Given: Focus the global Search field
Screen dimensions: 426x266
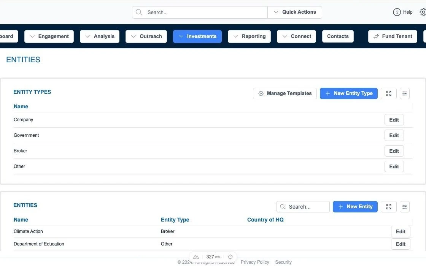Looking at the screenshot, I should (200, 12).
